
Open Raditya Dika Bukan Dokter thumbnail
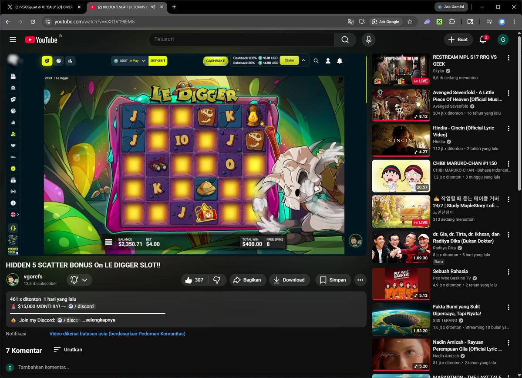[401, 246]
